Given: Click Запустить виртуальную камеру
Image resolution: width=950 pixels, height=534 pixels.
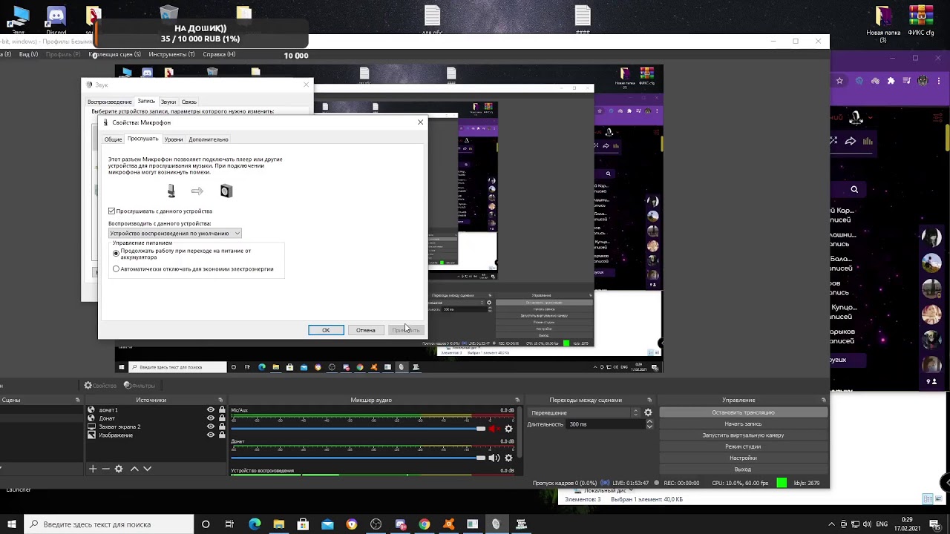Looking at the screenshot, I should coord(743,435).
